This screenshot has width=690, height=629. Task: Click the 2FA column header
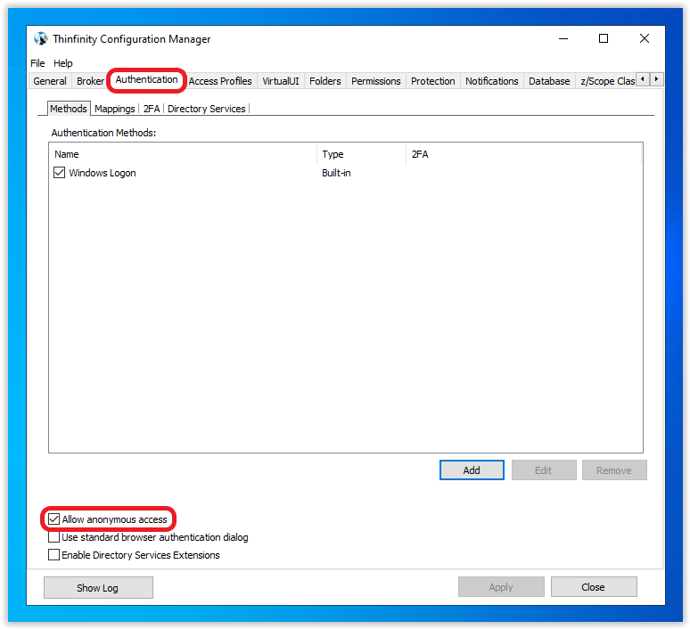click(x=523, y=154)
